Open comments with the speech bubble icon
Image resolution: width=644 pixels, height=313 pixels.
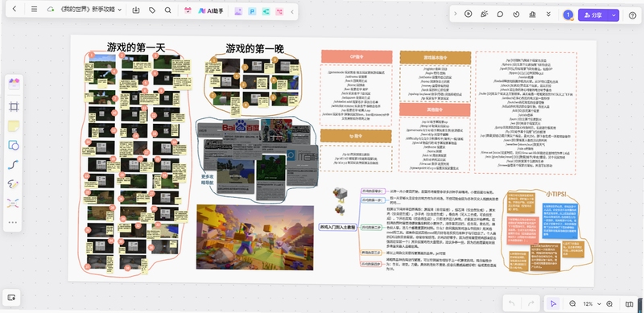(500, 14)
